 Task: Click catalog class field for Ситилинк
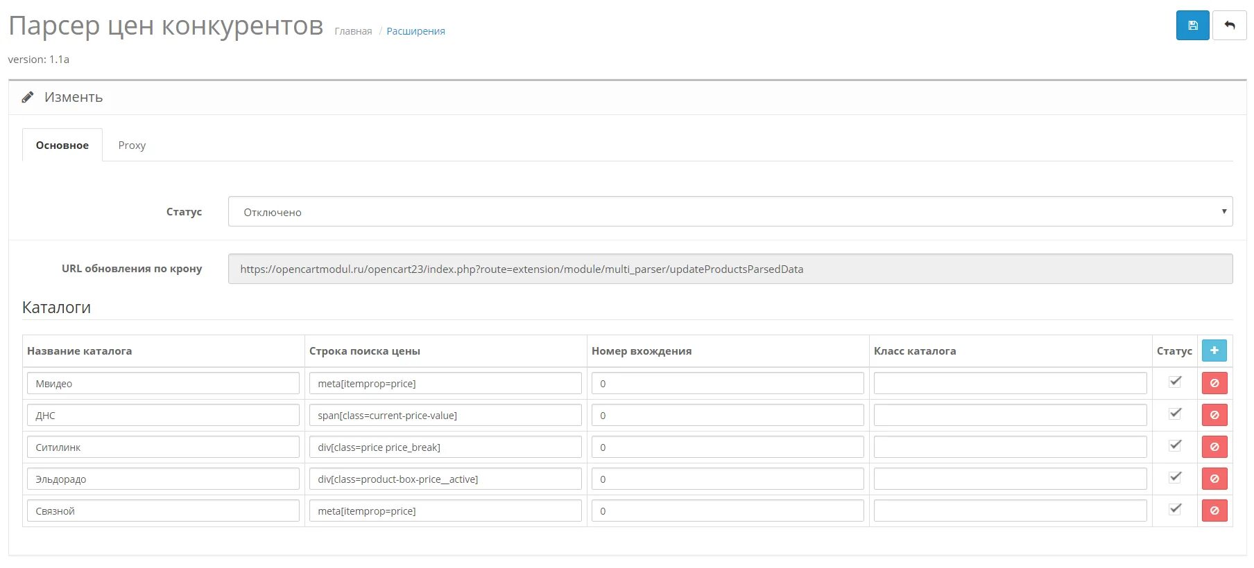point(1010,447)
